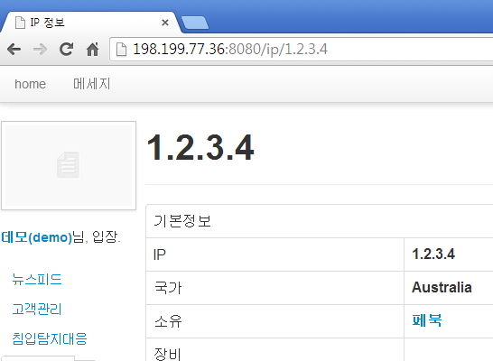Select the Australia value cell

[x=449, y=288]
